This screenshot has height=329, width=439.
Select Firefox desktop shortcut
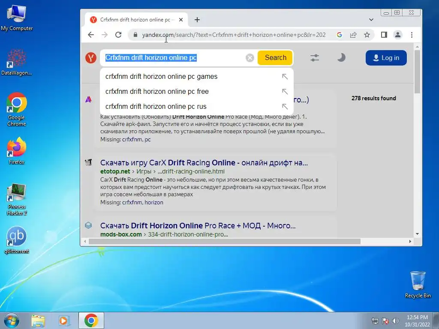(x=17, y=150)
